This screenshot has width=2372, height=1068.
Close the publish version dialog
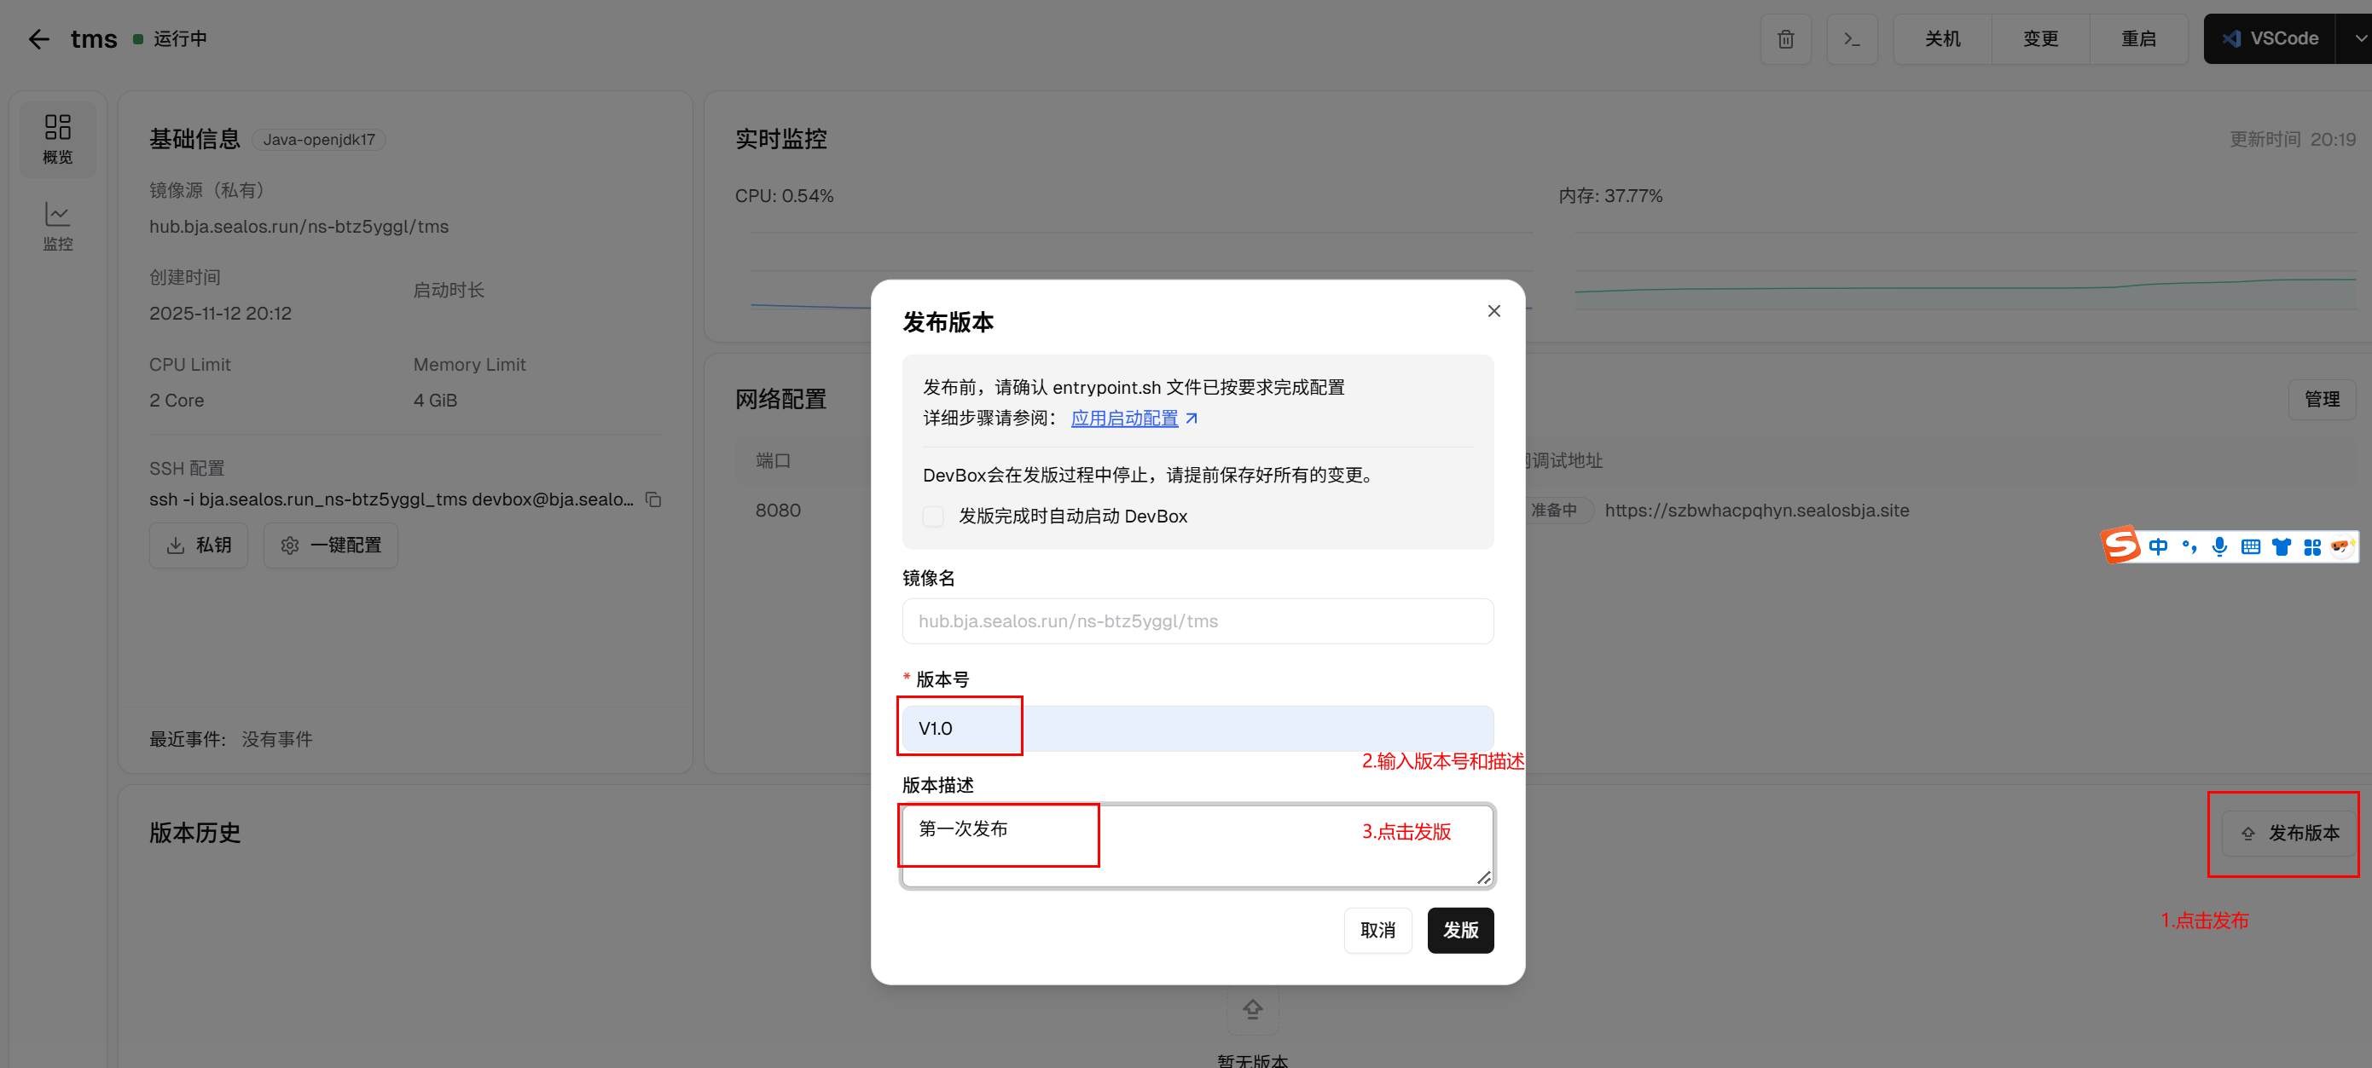(x=1493, y=311)
